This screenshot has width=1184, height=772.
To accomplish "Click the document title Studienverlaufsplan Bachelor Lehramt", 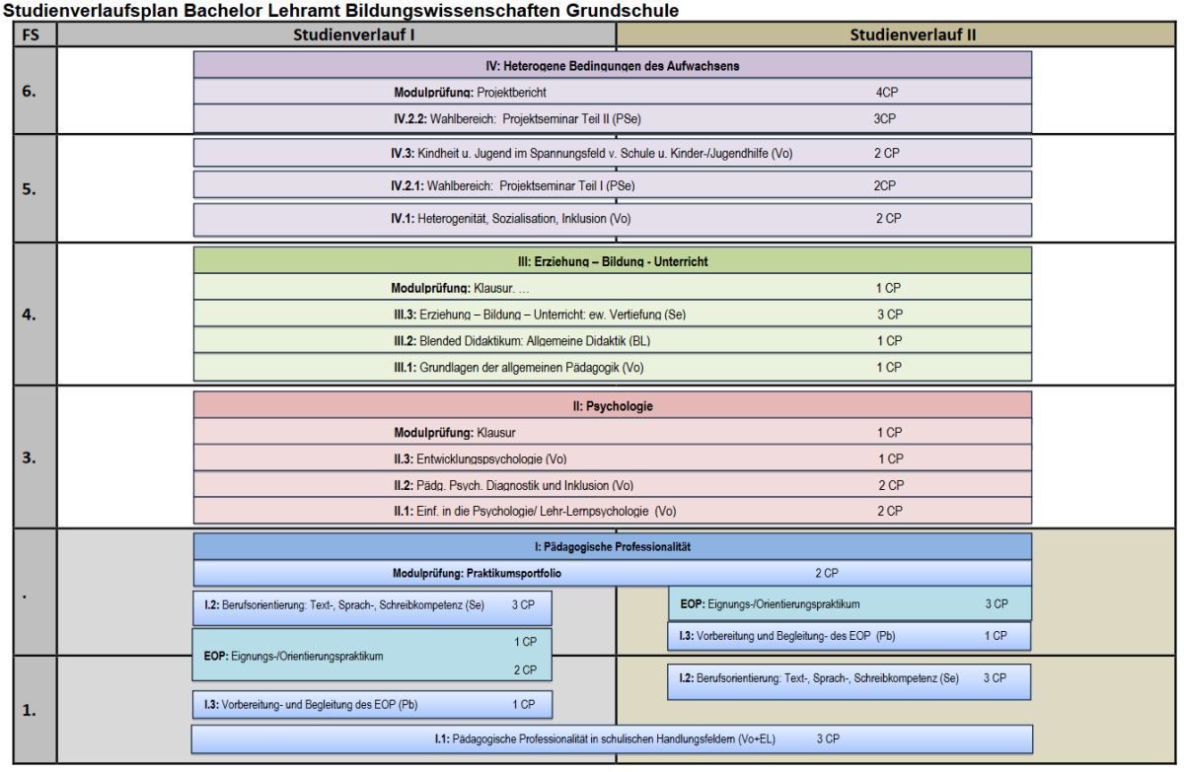I will click(x=341, y=11).
